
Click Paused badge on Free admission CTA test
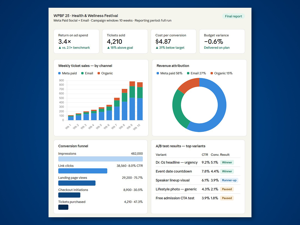coord(227,198)
